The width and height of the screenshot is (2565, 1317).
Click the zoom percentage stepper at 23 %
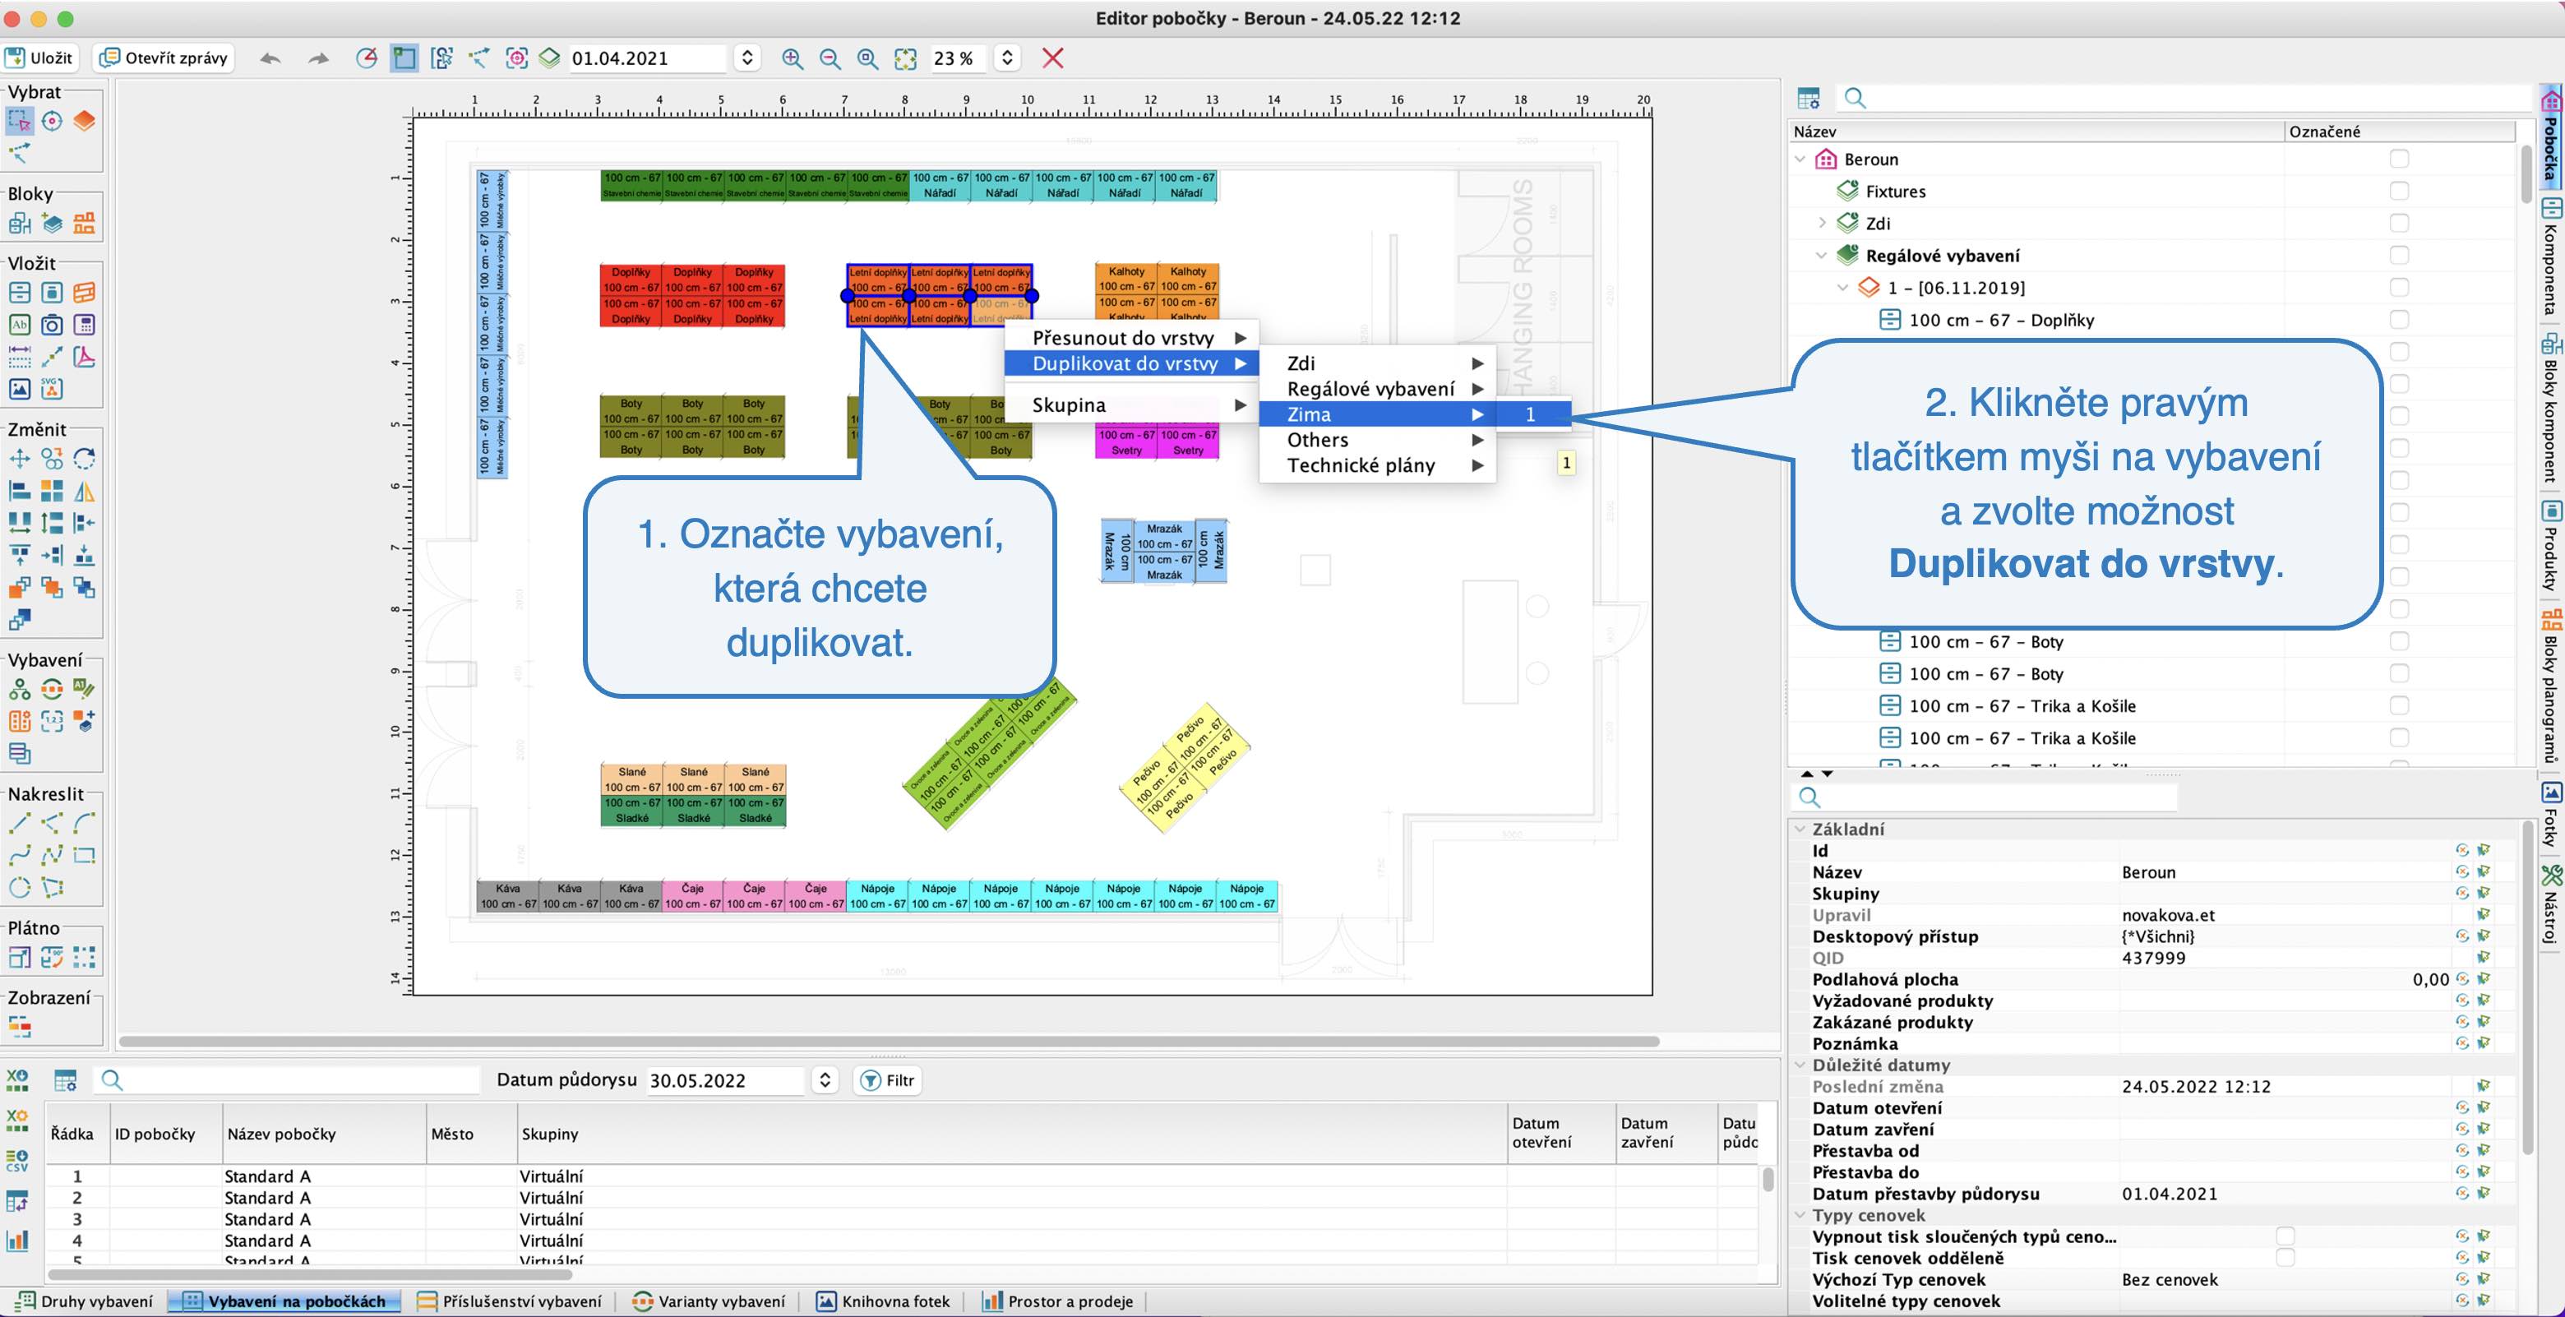1008,58
